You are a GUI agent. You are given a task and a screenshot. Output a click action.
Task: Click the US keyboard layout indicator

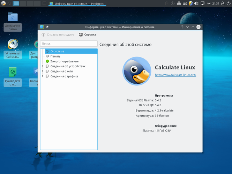tap(185, 3)
